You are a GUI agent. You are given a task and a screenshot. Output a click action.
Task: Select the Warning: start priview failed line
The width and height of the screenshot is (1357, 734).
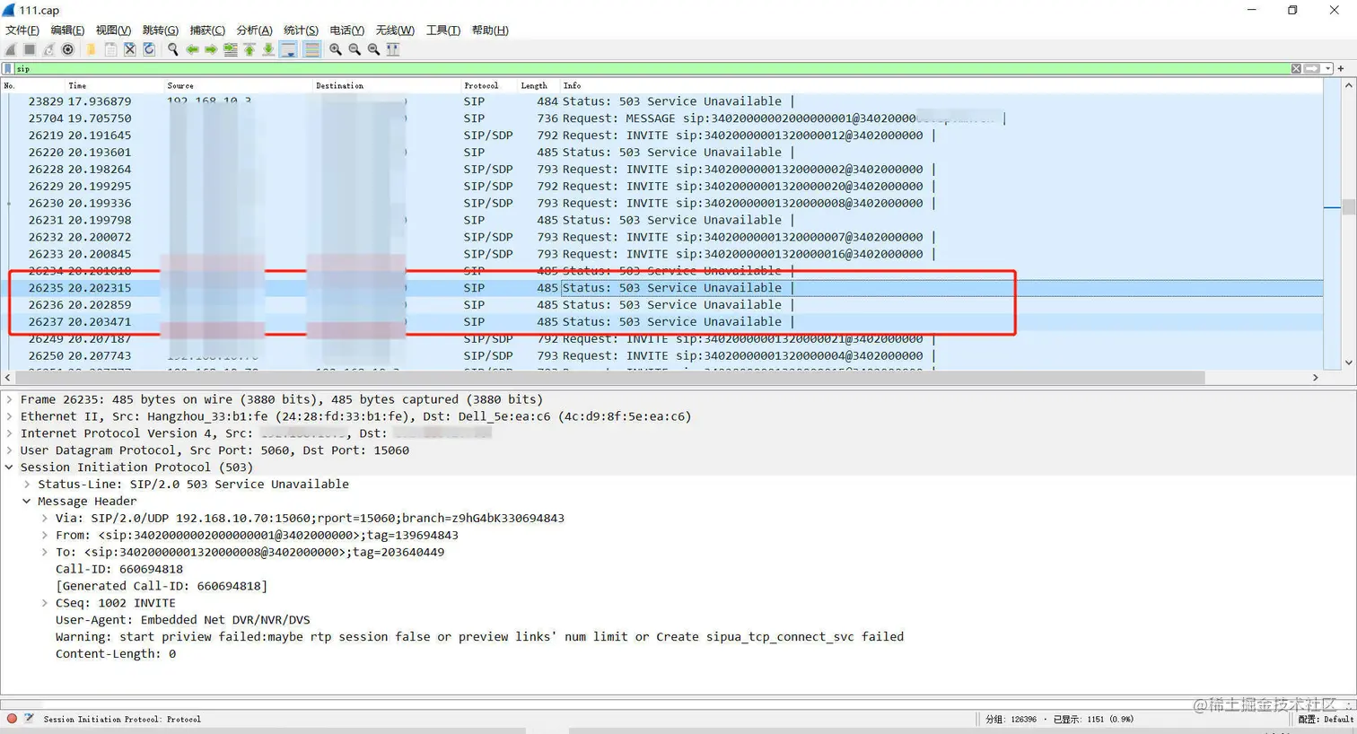click(479, 637)
